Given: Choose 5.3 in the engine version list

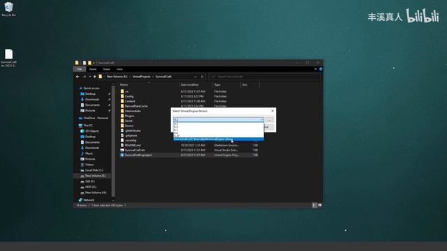Looking at the screenshot, I should click(x=219, y=124).
